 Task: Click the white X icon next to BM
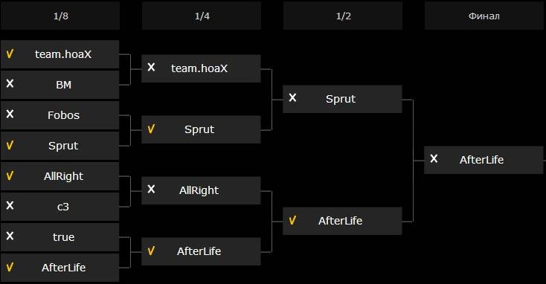point(10,83)
